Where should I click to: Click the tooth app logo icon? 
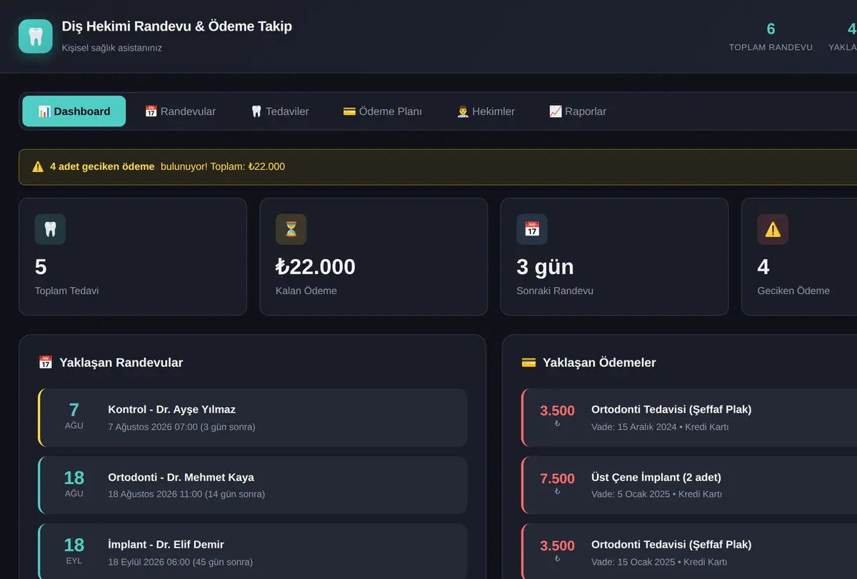[x=36, y=36]
